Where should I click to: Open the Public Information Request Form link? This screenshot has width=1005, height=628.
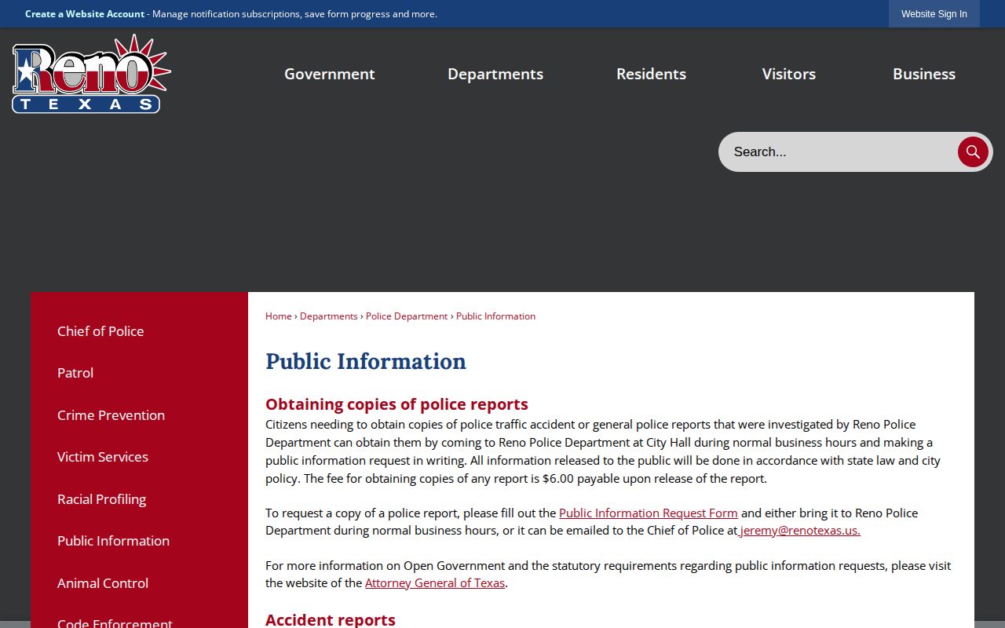(649, 513)
